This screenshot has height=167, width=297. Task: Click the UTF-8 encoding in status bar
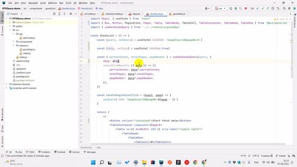[x=256, y=156]
